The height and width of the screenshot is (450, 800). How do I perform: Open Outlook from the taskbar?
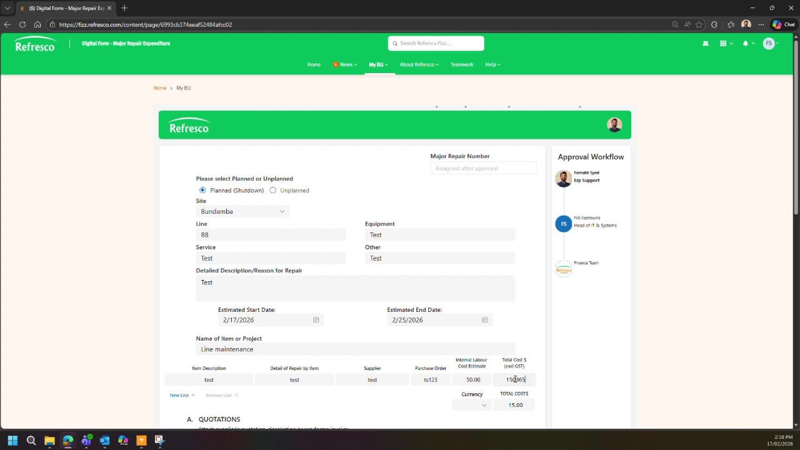tap(104, 441)
